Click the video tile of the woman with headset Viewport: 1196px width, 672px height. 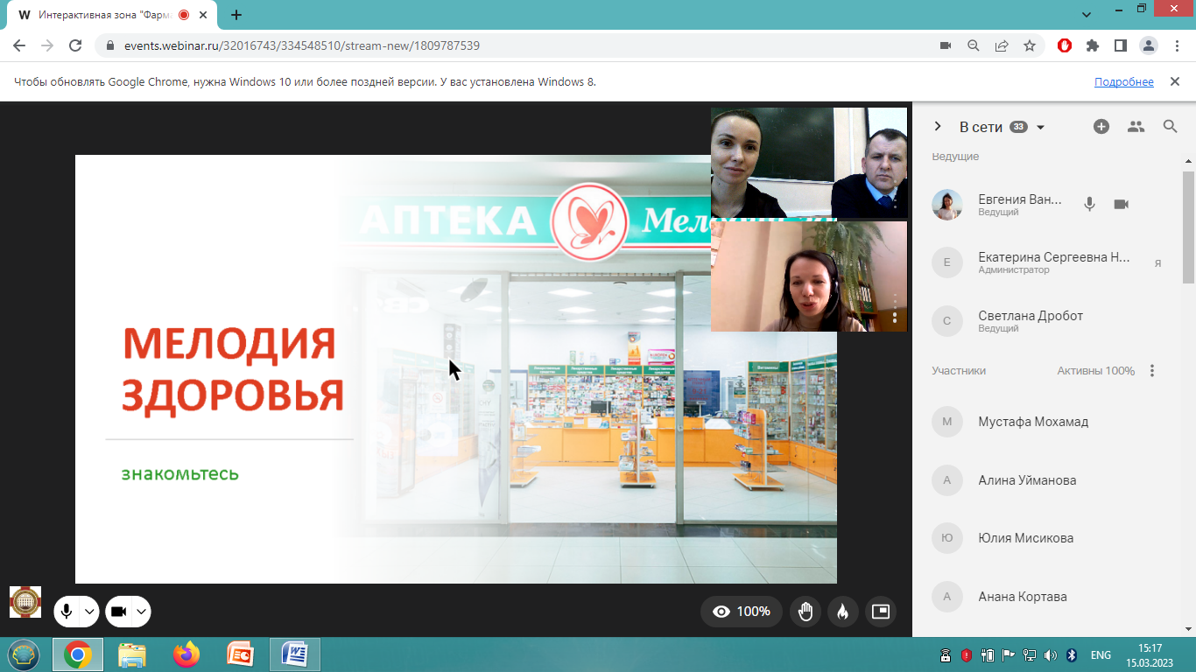pos(809,276)
